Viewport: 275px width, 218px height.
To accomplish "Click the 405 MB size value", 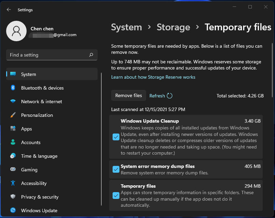I will coord(252,166).
